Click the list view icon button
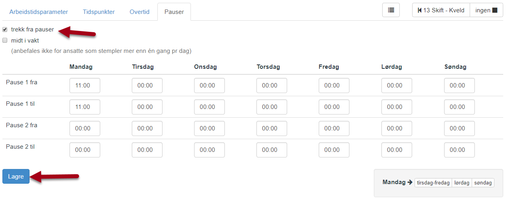 (x=391, y=10)
